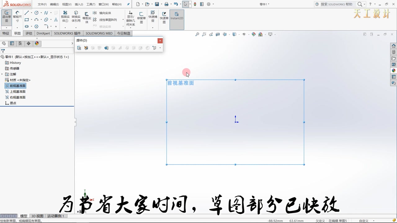This screenshot has height=223, width=397.
Task: Switch to the DimXpert tab
Action: (x=43, y=33)
